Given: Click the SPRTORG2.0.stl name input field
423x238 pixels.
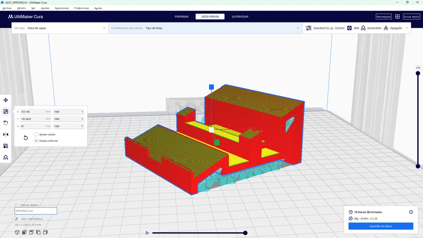Looking at the screenshot, I should (35, 211).
